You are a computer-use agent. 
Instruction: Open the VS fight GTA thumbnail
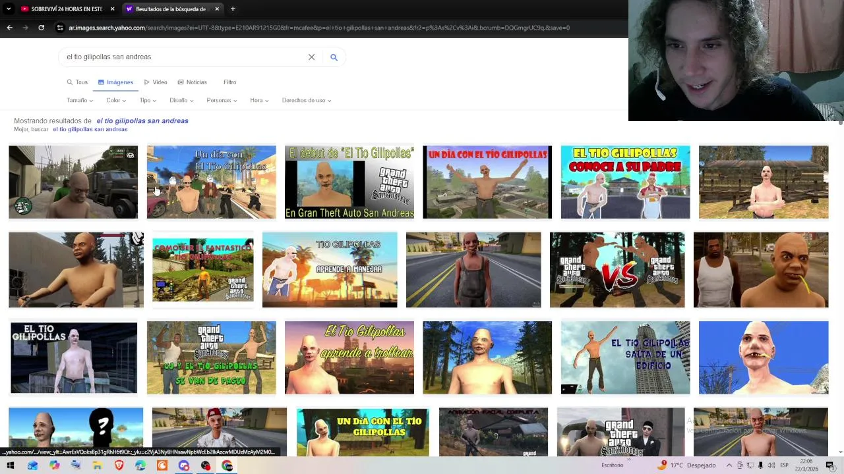(x=617, y=270)
